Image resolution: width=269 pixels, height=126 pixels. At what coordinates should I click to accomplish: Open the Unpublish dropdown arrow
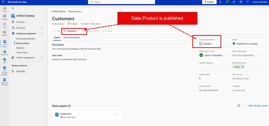(x=78, y=31)
